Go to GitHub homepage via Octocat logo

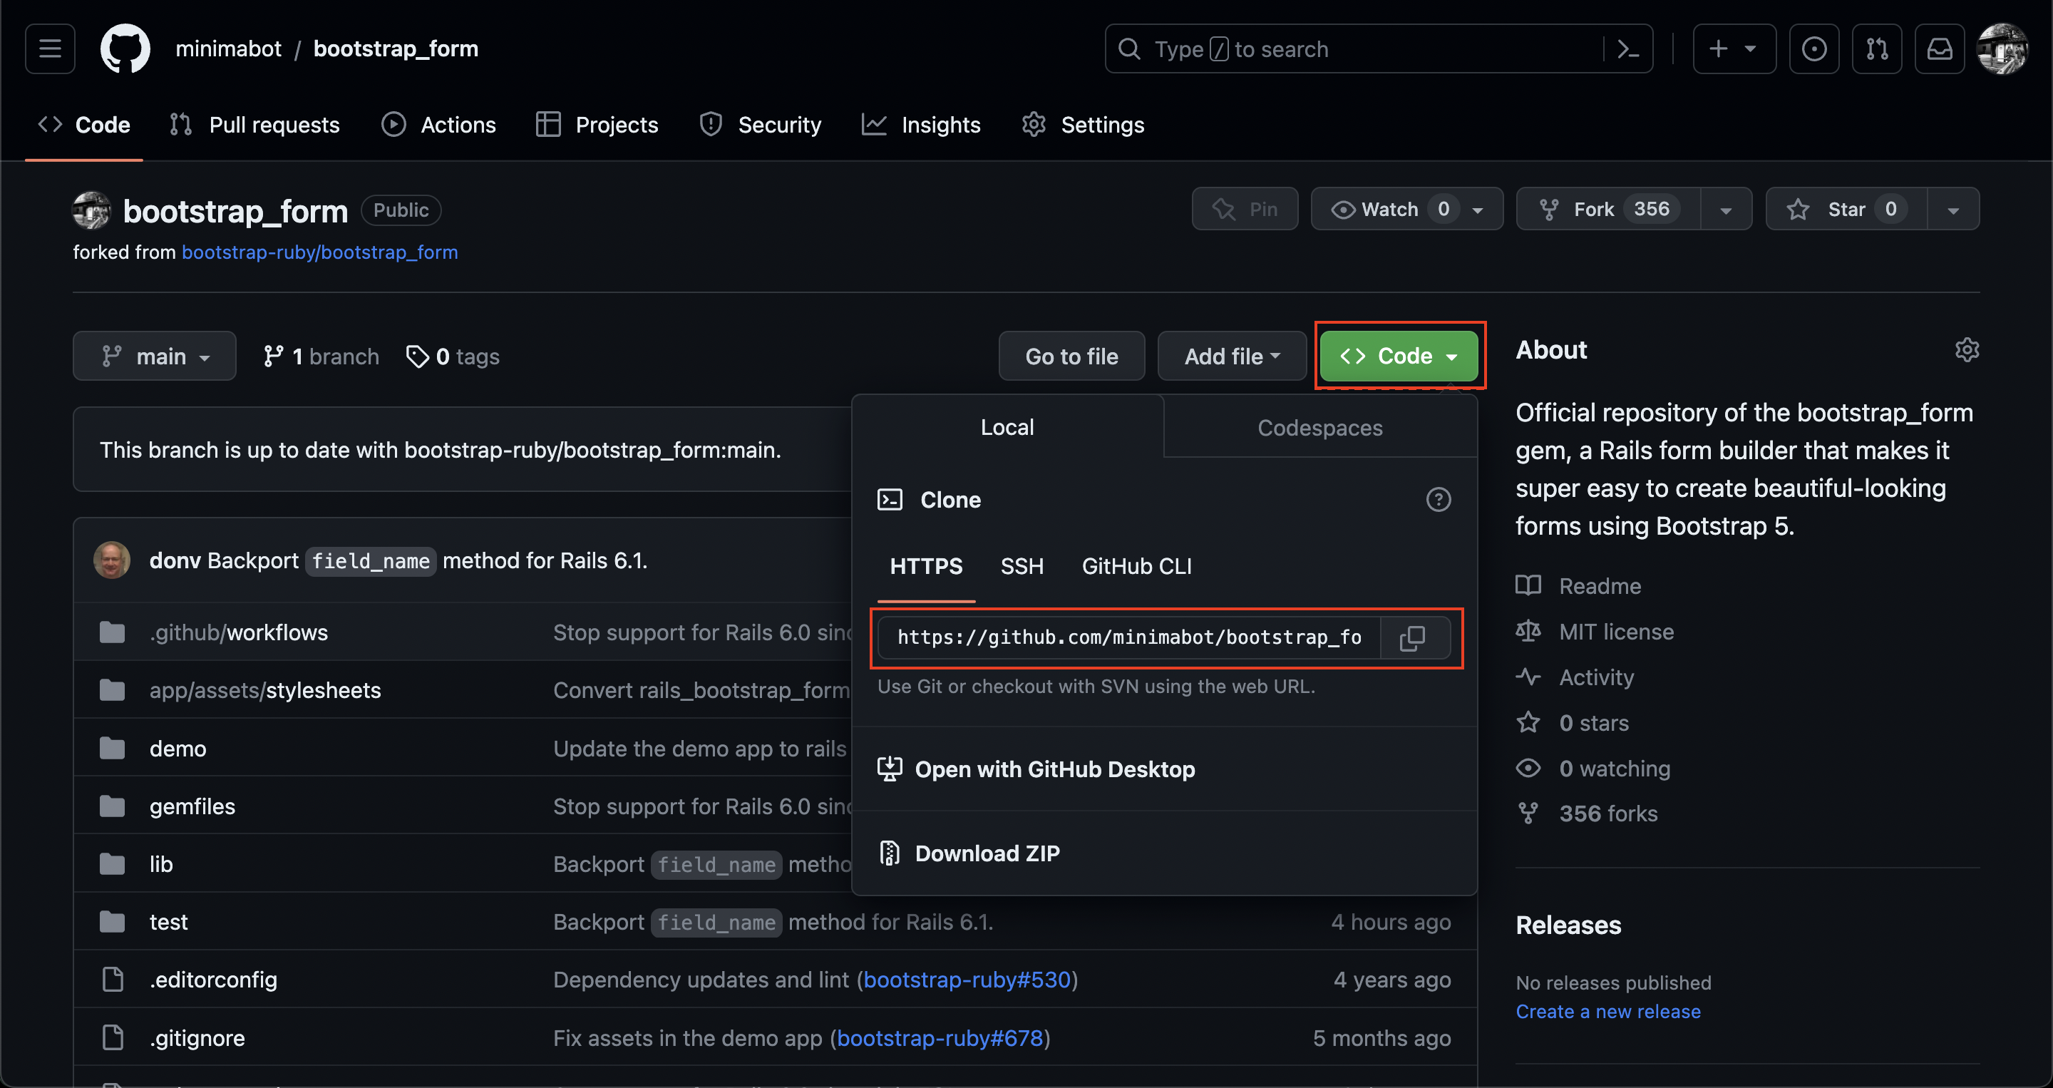point(125,49)
